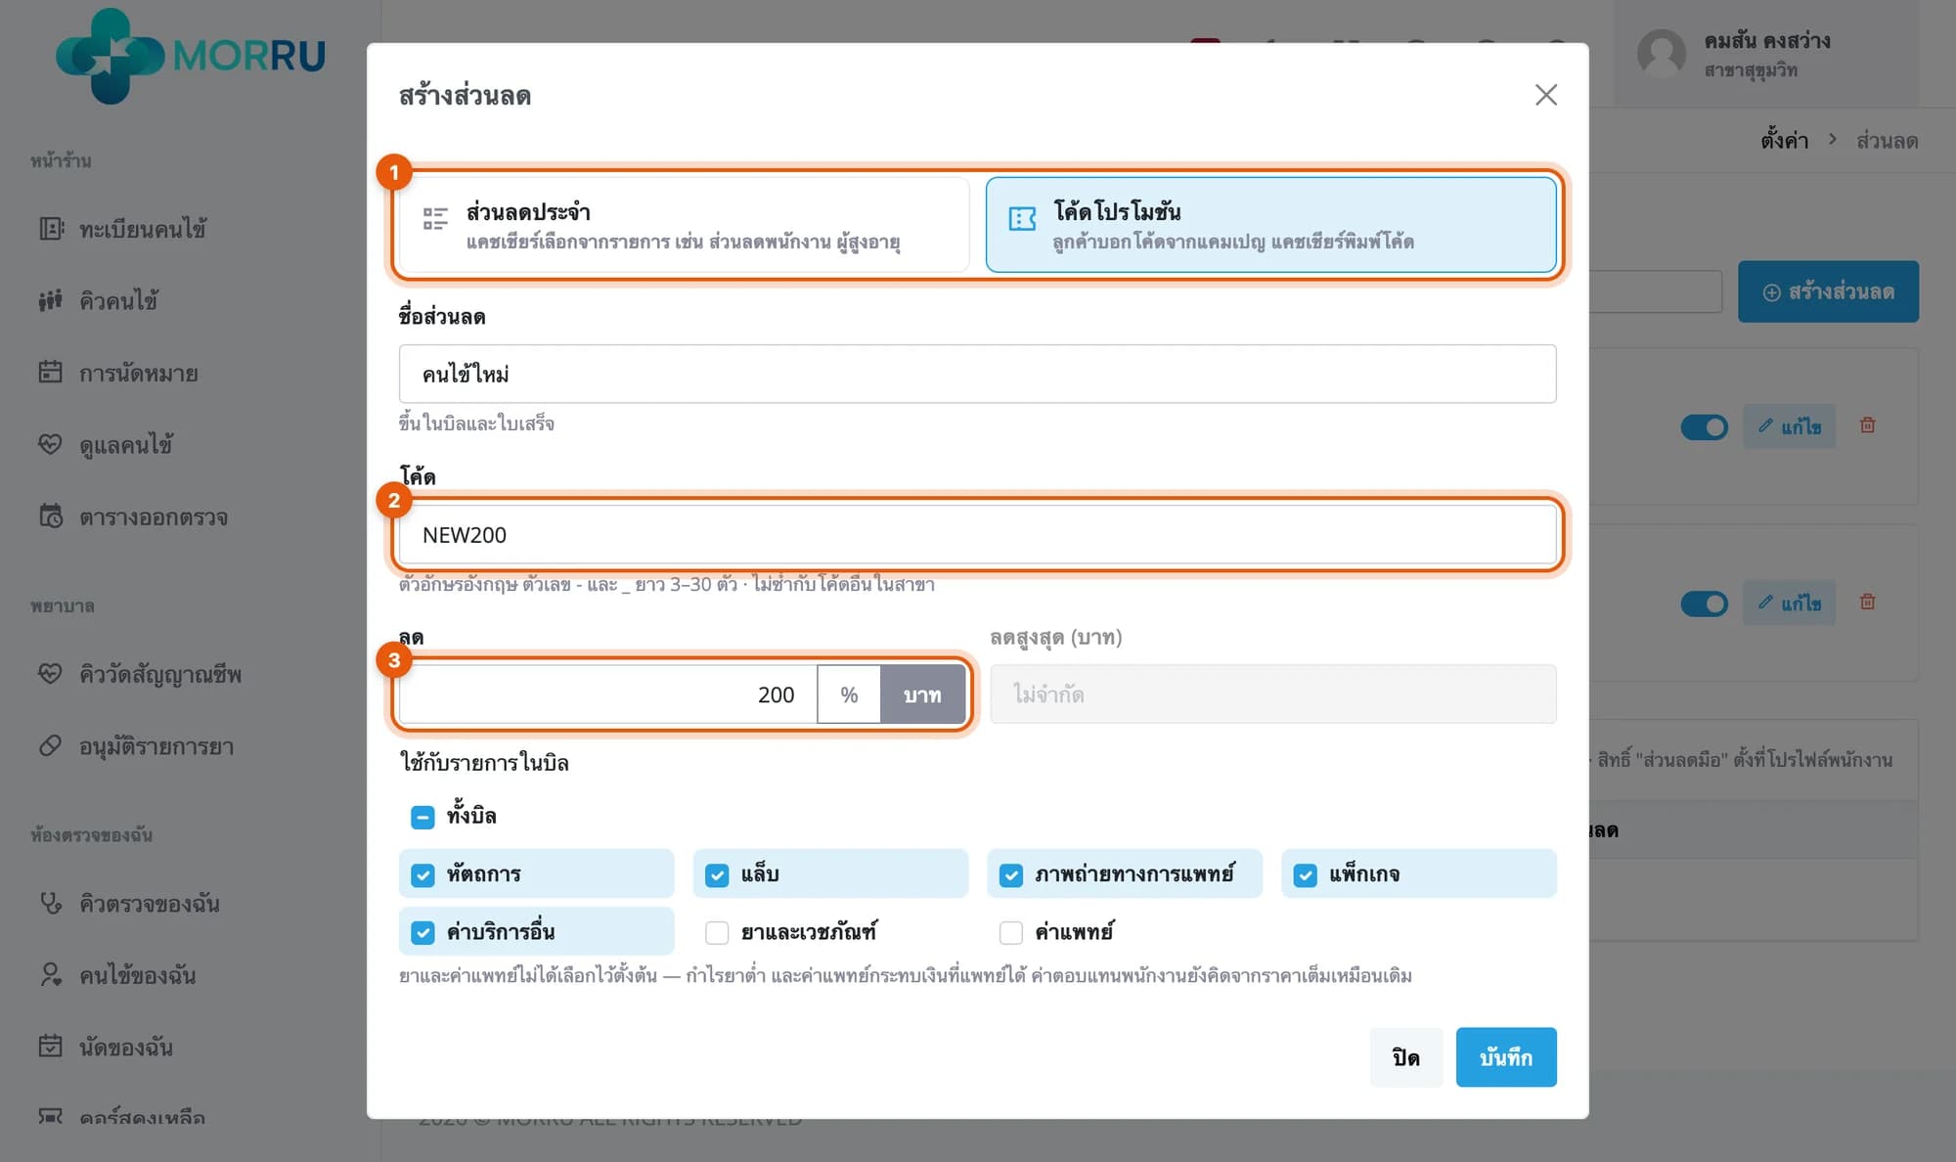
Task: Check the ยาและเวชภัณฑ์ checkbox
Action: (717, 932)
